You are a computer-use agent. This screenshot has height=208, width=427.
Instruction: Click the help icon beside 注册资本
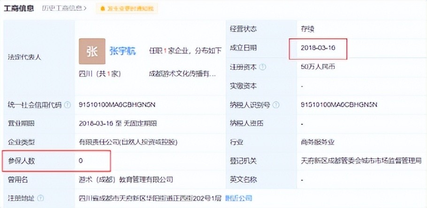coord(262,67)
